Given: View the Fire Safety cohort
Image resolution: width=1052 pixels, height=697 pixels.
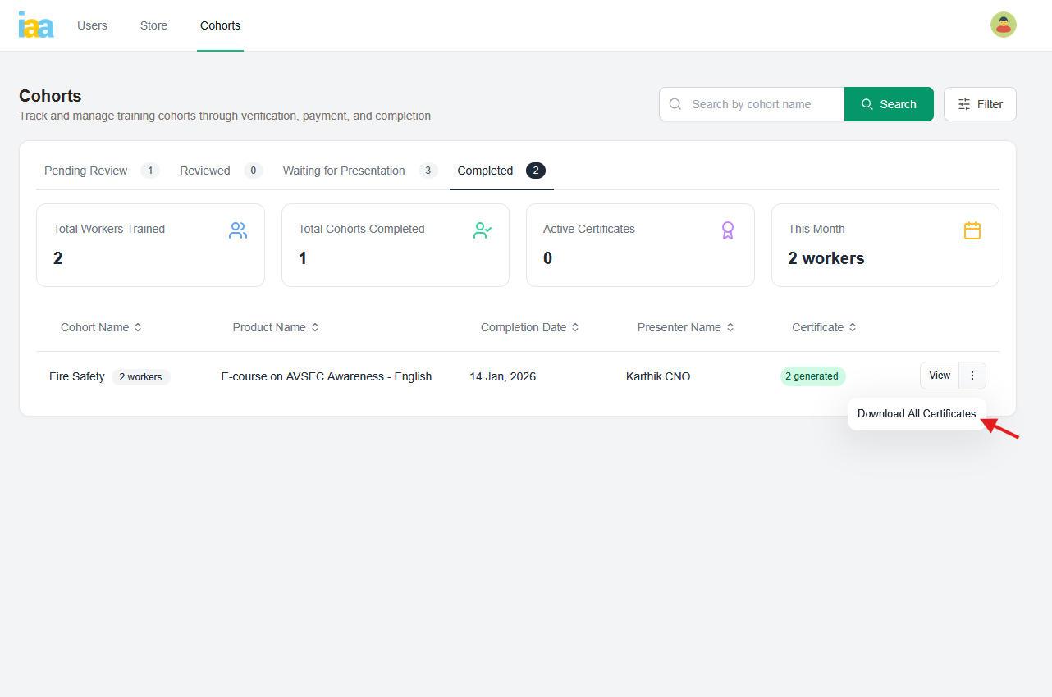Looking at the screenshot, I should [940, 376].
